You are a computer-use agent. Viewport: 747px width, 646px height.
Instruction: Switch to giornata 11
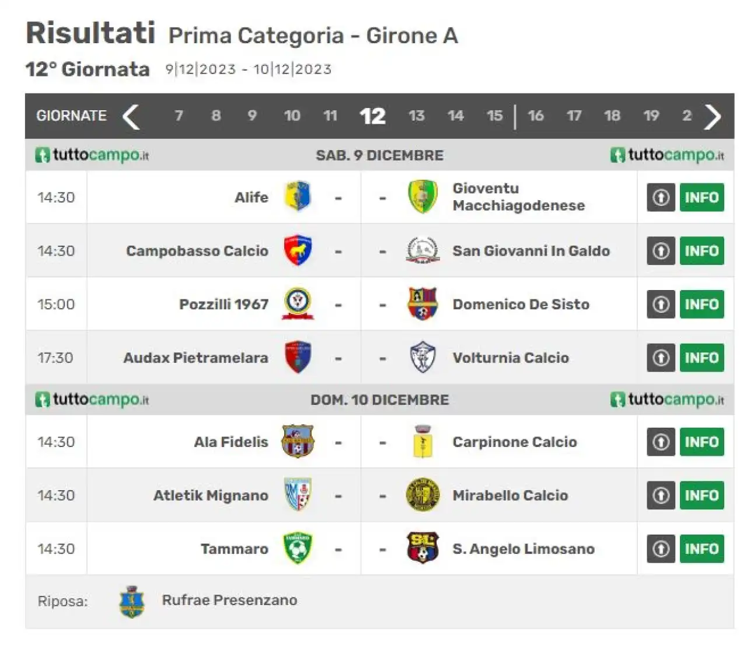pos(330,116)
